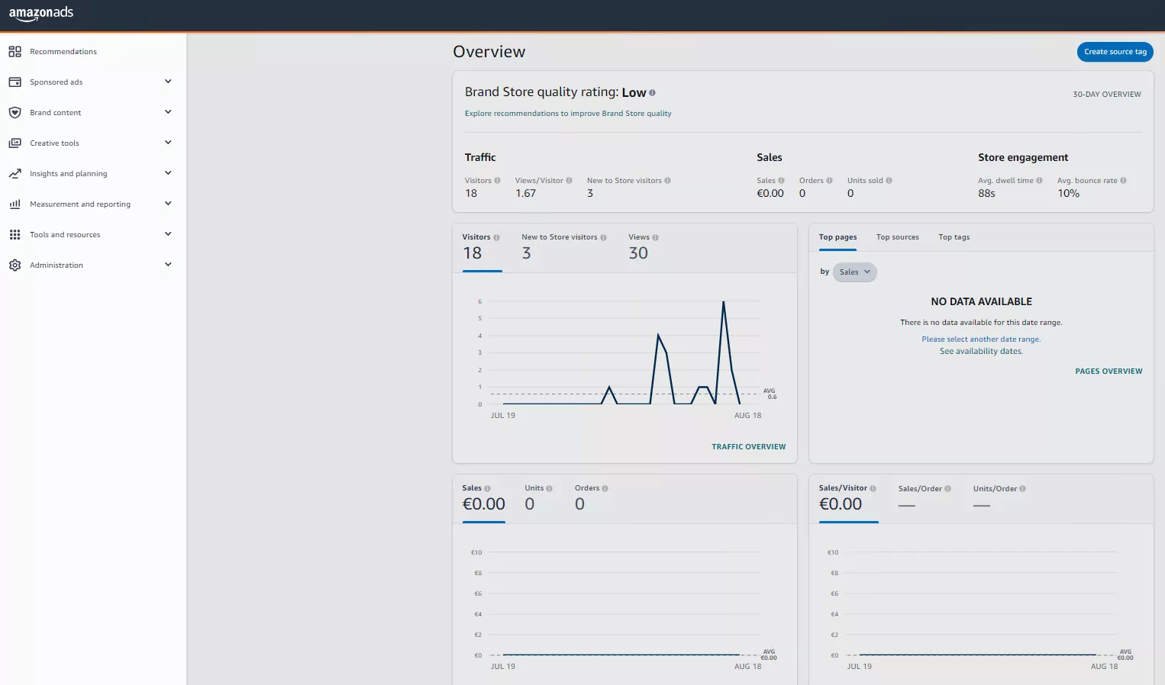The height and width of the screenshot is (685, 1165).
Task: Click info icon beside Orders in Sales summary
Action: point(829,181)
